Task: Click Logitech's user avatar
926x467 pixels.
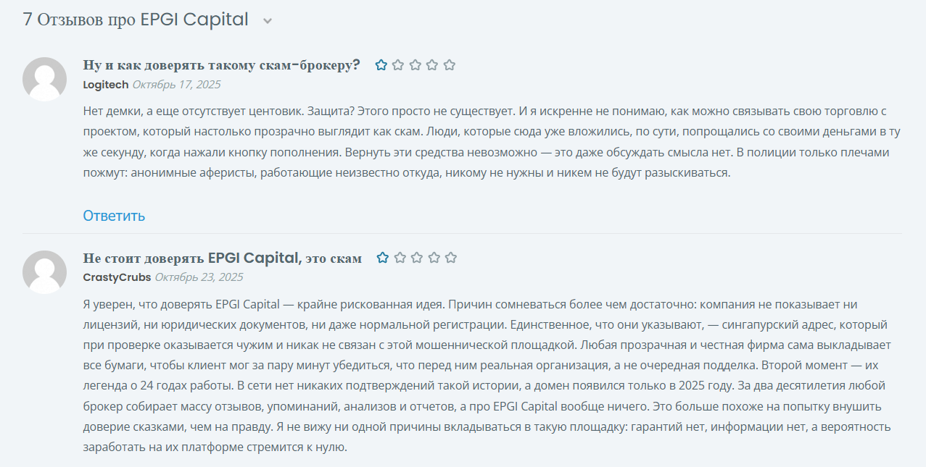Action: pos(45,79)
